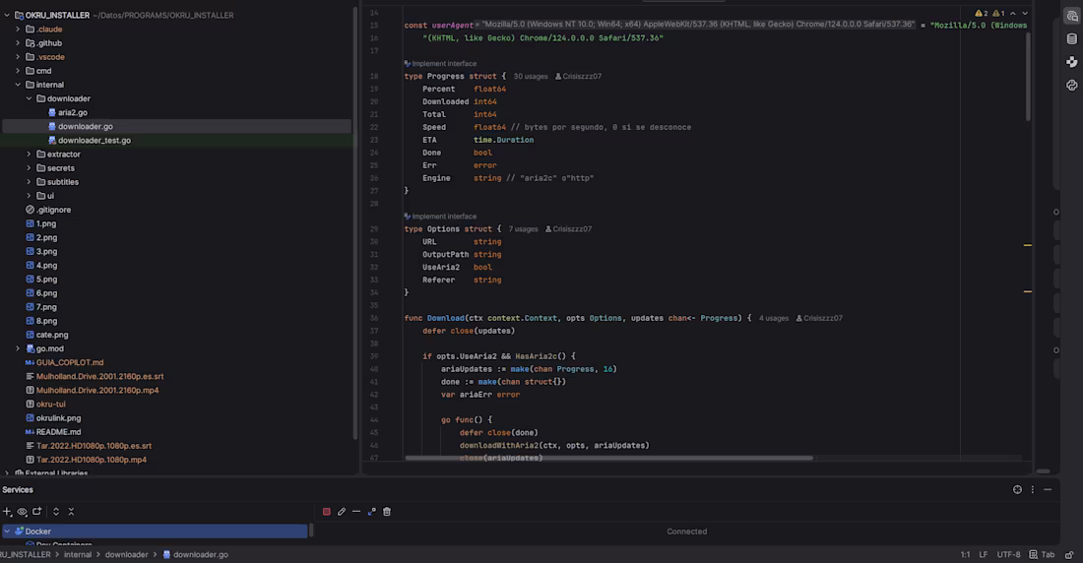The width and height of the screenshot is (1083, 563).
Task: Click the Implement interface hint above Options struct
Action: coord(443,217)
